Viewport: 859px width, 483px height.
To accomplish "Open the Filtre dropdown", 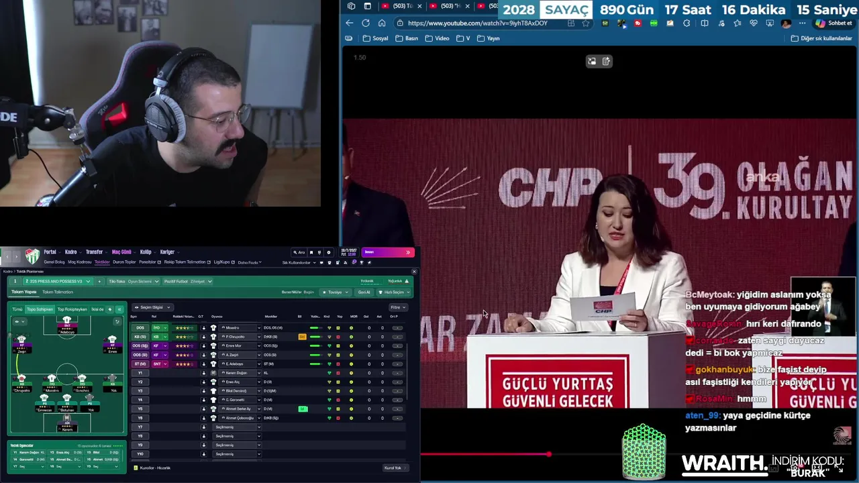I will pyautogui.click(x=397, y=307).
